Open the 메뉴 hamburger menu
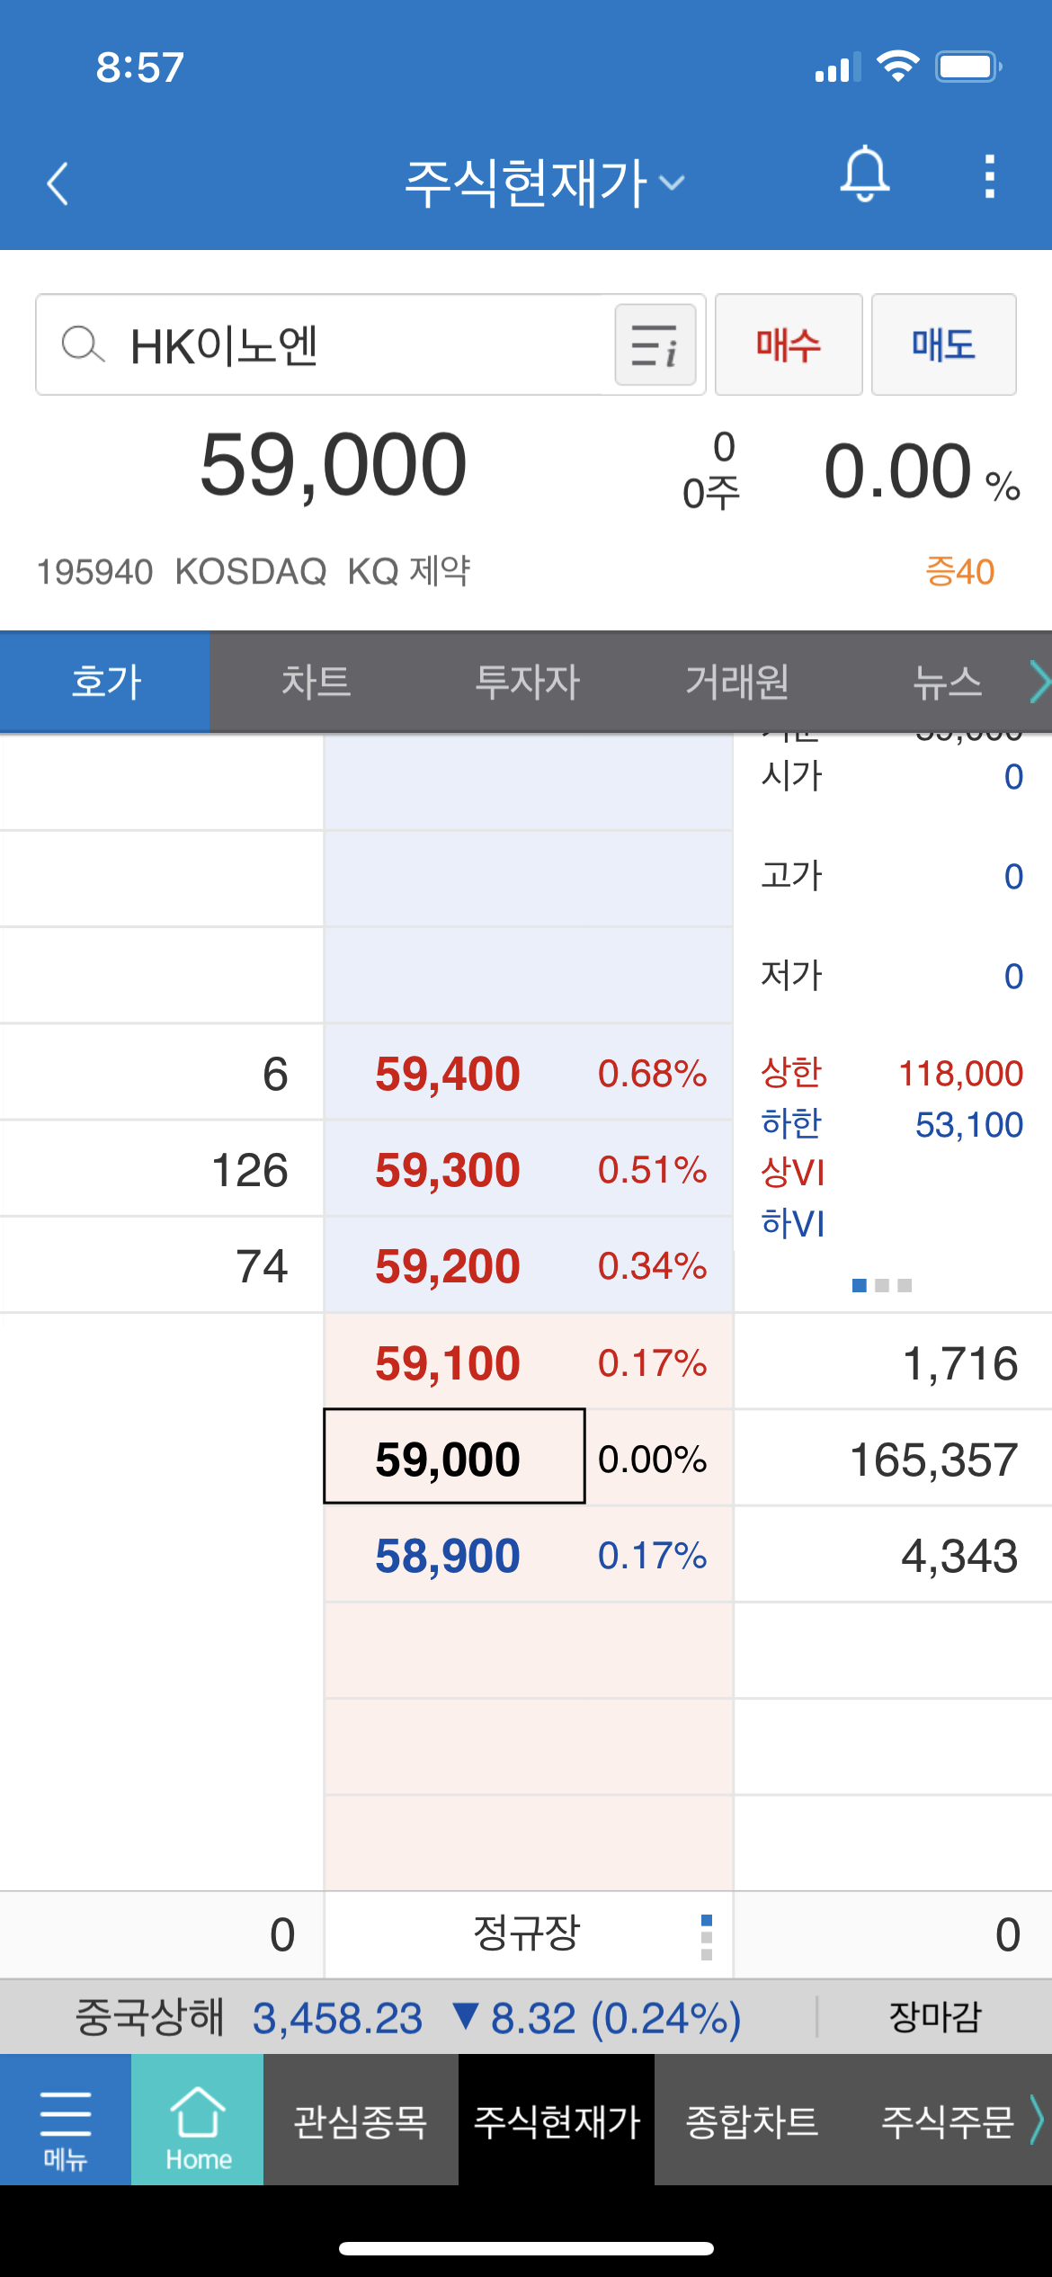 [66, 2120]
